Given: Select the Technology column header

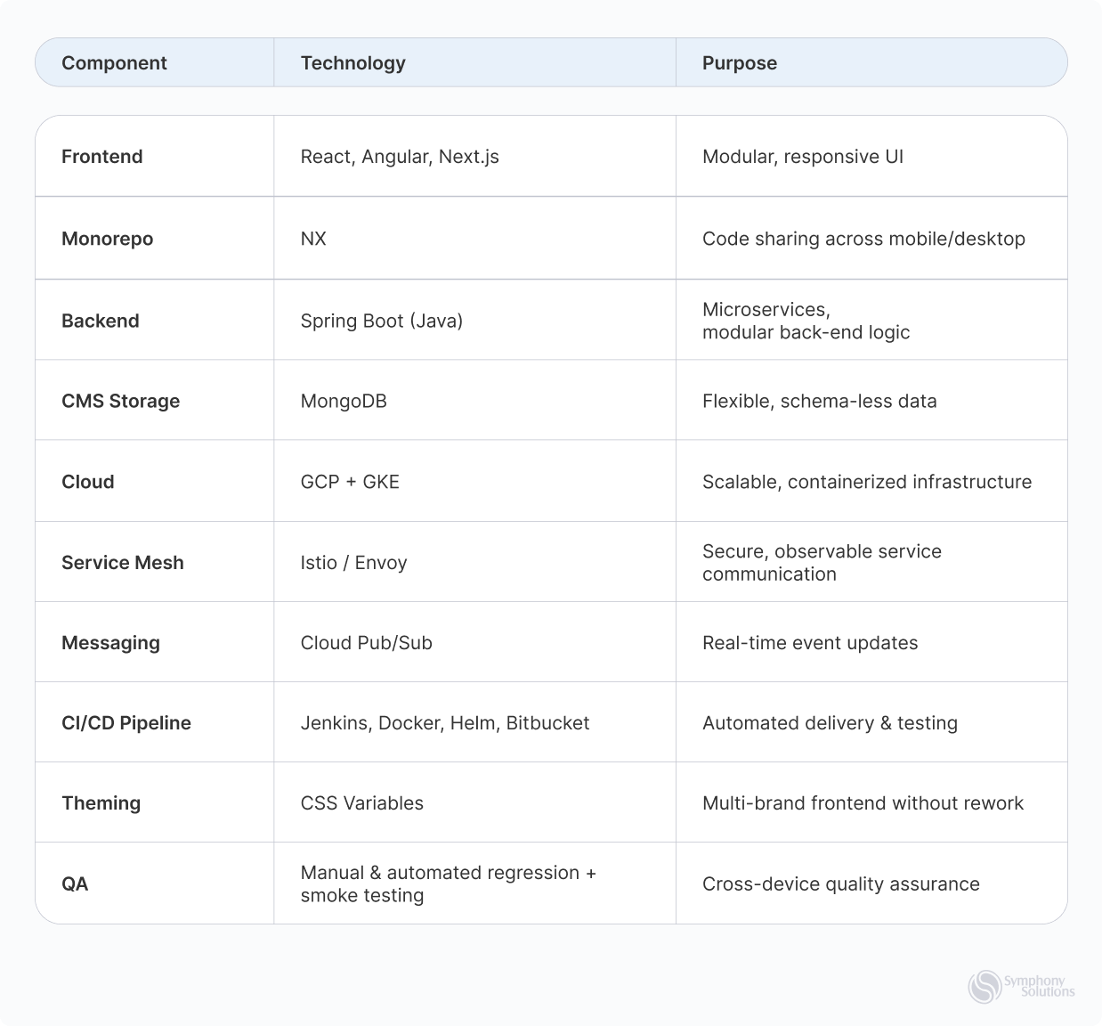Looking at the screenshot, I should pyautogui.click(x=352, y=63).
